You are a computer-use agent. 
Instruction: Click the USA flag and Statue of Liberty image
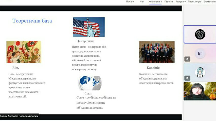pos(89,27)
